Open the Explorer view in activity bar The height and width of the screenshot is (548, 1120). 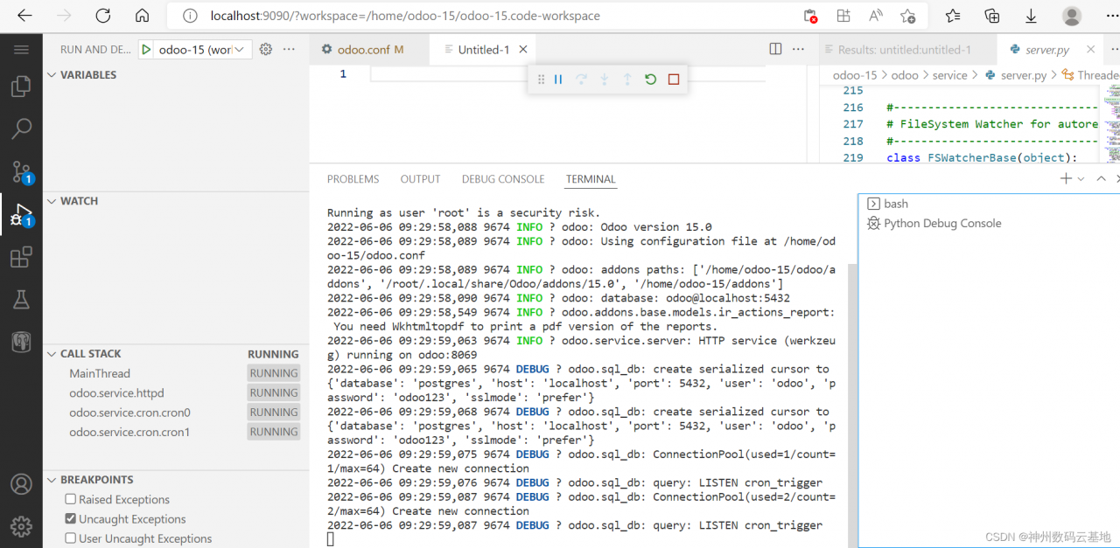click(x=21, y=86)
